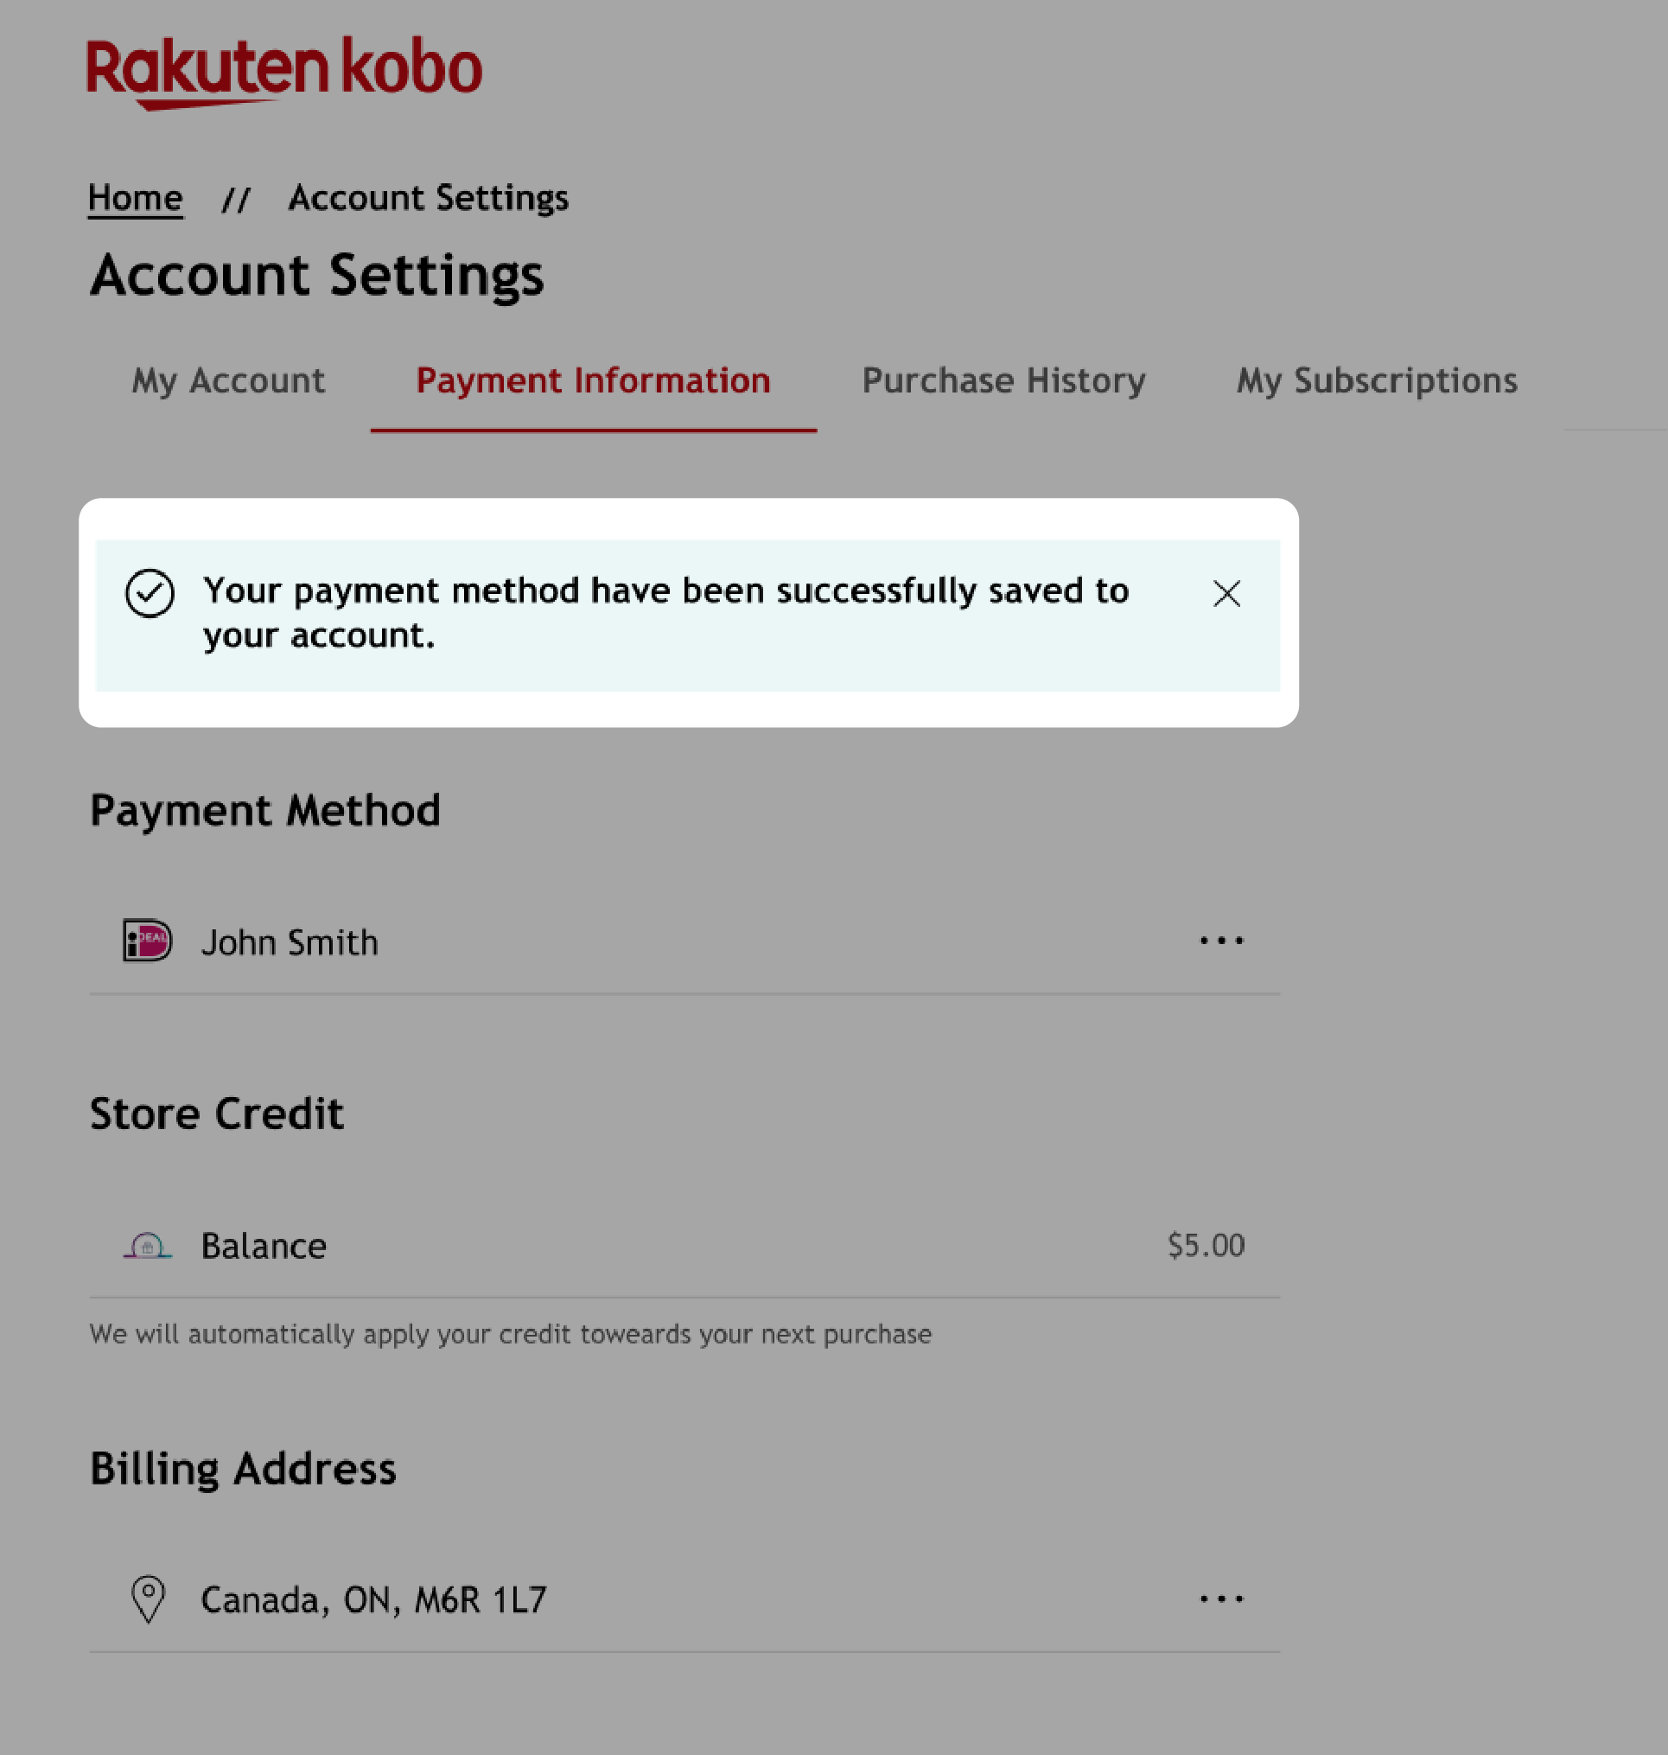
Task: Switch to the Purchase History tab
Action: pos(1004,380)
